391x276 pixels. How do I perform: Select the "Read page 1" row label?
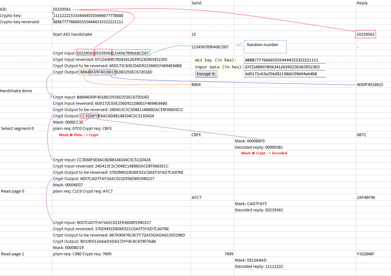[x=13, y=254]
